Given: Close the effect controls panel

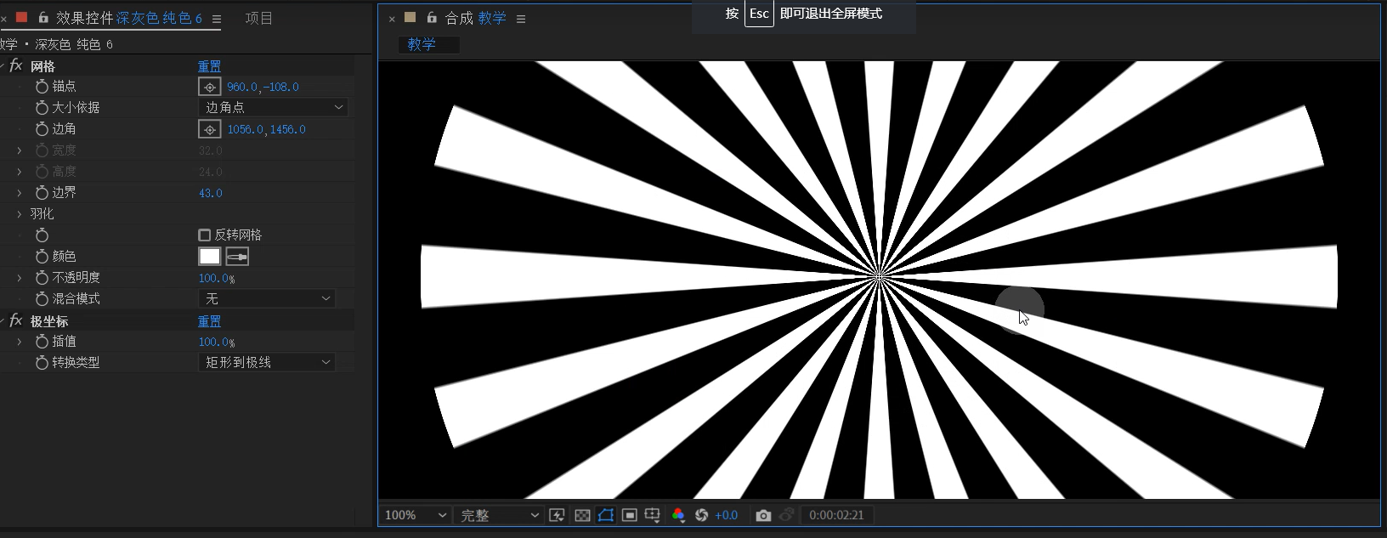Looking at the screenshot, I should pyautogui.click(x=4, y=18).
